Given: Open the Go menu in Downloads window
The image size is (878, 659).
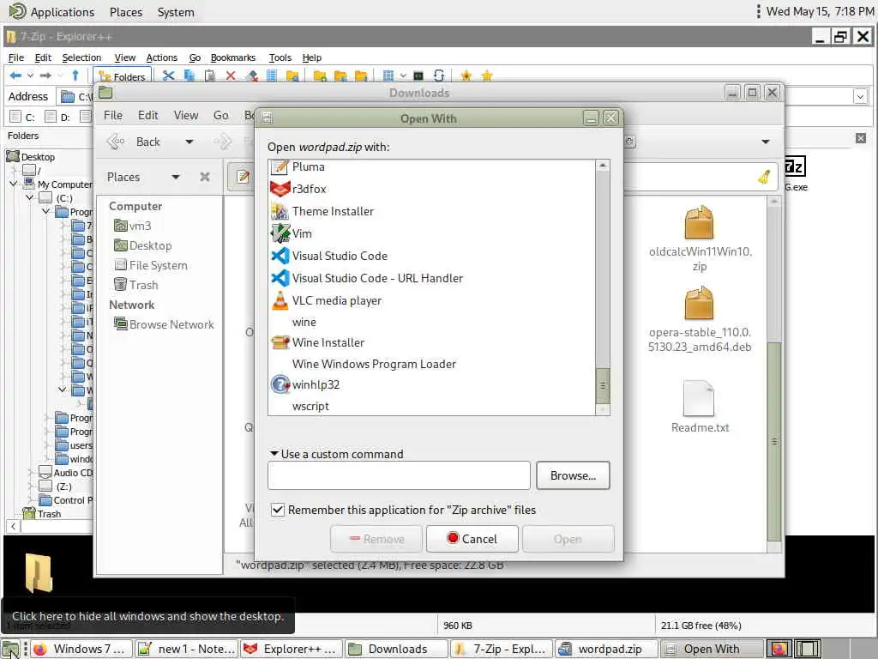Looking at the screenshot, I should (x=220, y=116).
